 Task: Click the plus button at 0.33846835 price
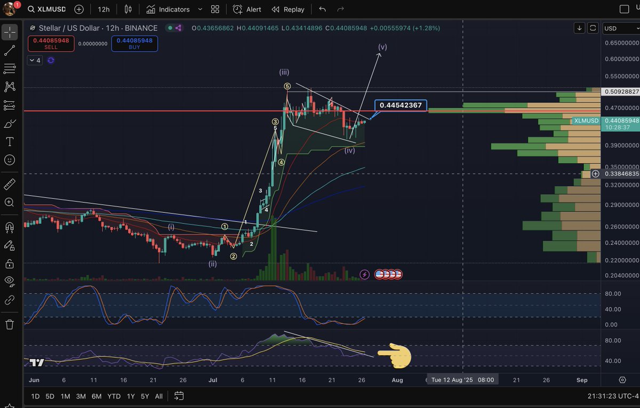click(x=596, y=174)
